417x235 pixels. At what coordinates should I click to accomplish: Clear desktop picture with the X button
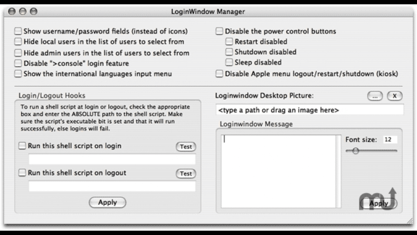394,96
